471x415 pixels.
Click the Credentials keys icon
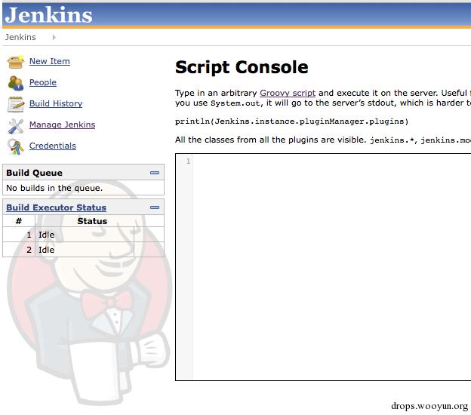click(x=16, y=146)
